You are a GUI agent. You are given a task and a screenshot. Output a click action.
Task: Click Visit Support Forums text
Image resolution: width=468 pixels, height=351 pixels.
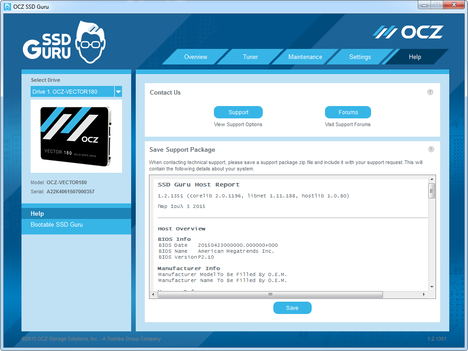(348, 124)
